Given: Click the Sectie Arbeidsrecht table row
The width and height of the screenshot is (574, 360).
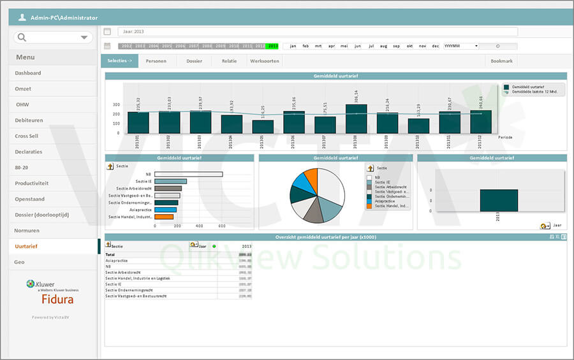Looking at the screenshot, I should 179,272.
